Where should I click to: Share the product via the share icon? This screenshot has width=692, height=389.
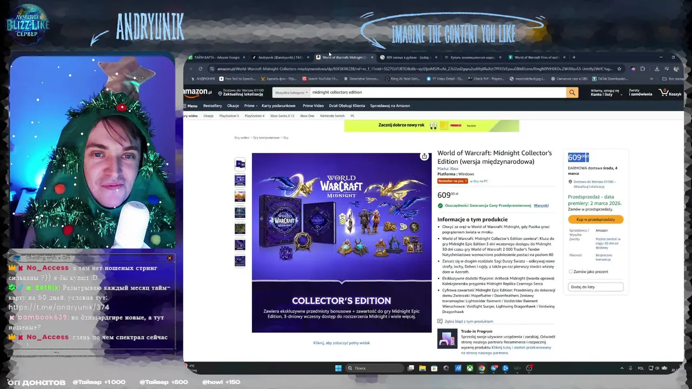424,157
